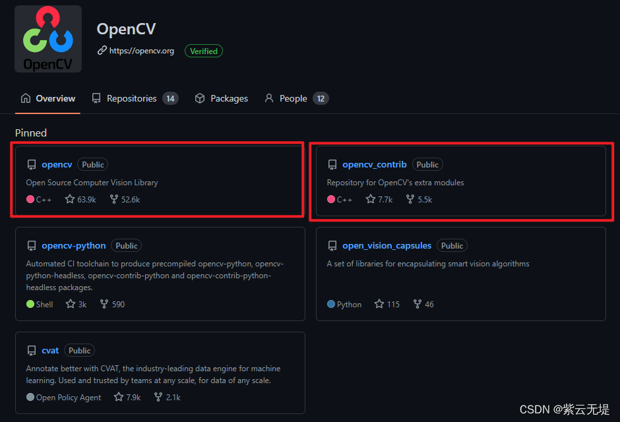Click the repo icon next to opencv_contrib
The image size is (620, 422).
[332, 165]
